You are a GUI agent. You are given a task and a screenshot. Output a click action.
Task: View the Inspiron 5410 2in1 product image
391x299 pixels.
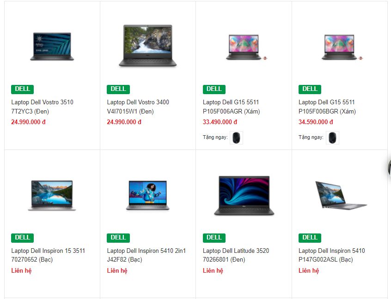(147, 195)
